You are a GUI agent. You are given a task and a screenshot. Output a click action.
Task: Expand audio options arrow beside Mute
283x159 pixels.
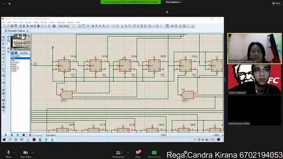pyautogui.click(x=14, y=152)
